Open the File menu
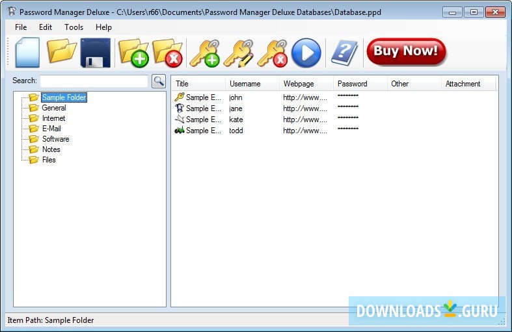The image size is (512, 332). click(21, 27)
